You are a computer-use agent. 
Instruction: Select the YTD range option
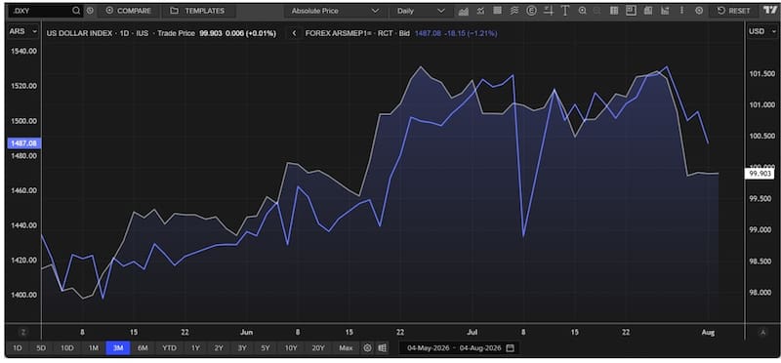169,347
